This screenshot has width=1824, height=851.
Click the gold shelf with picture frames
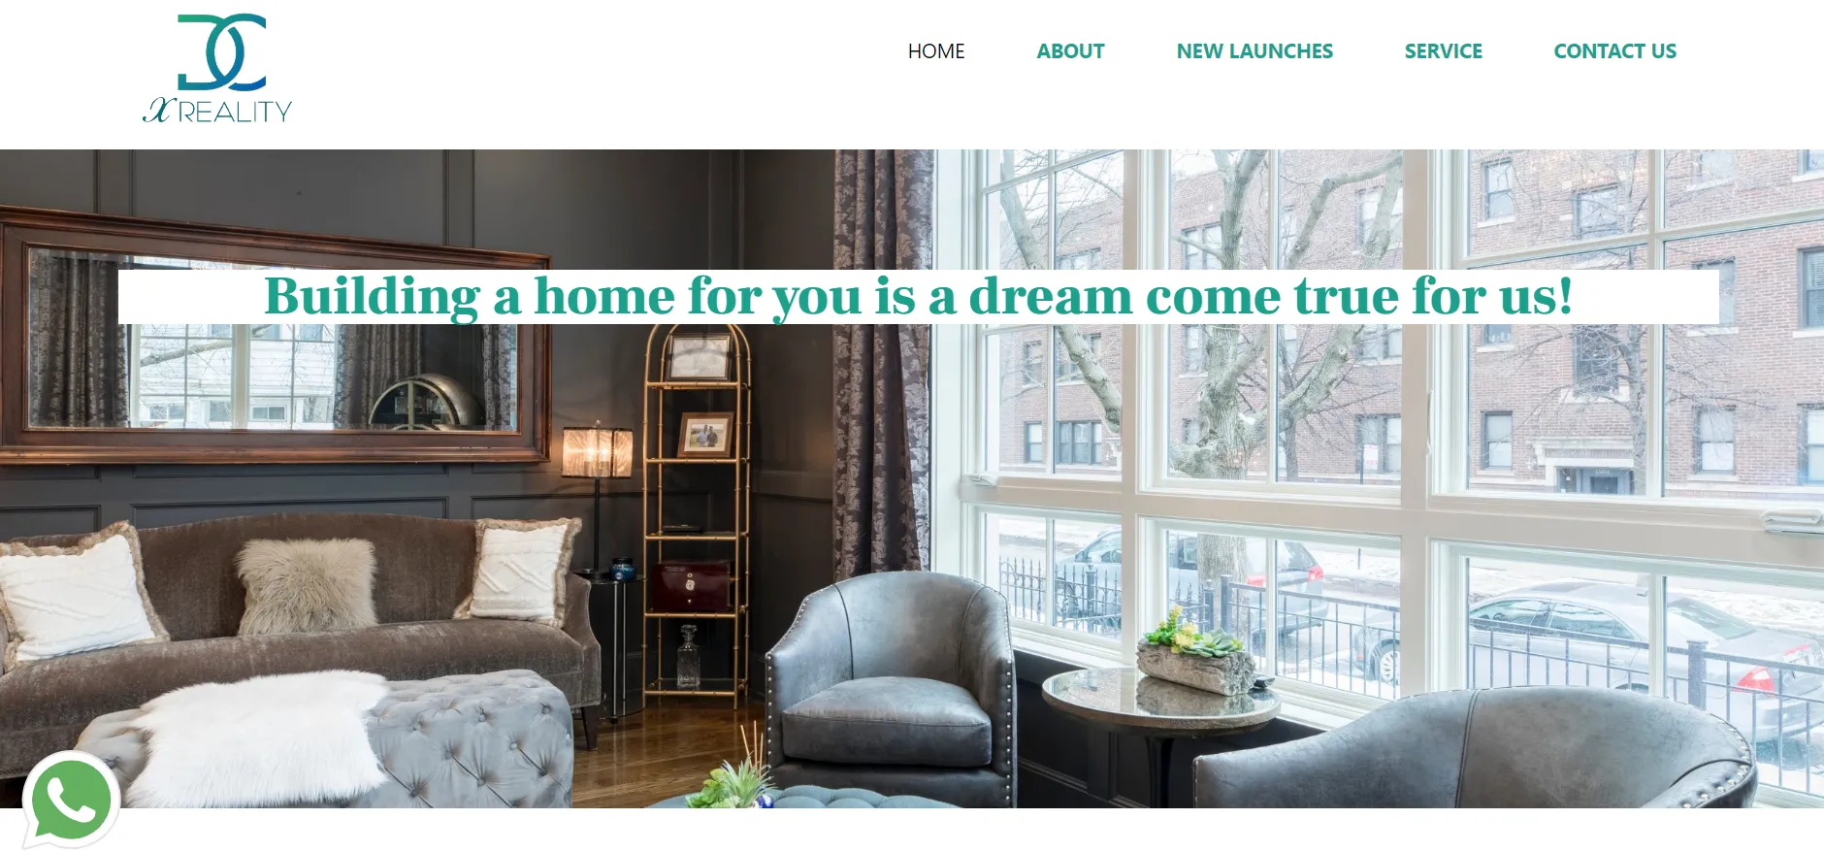pyautogui.click(x=697, y=514)
